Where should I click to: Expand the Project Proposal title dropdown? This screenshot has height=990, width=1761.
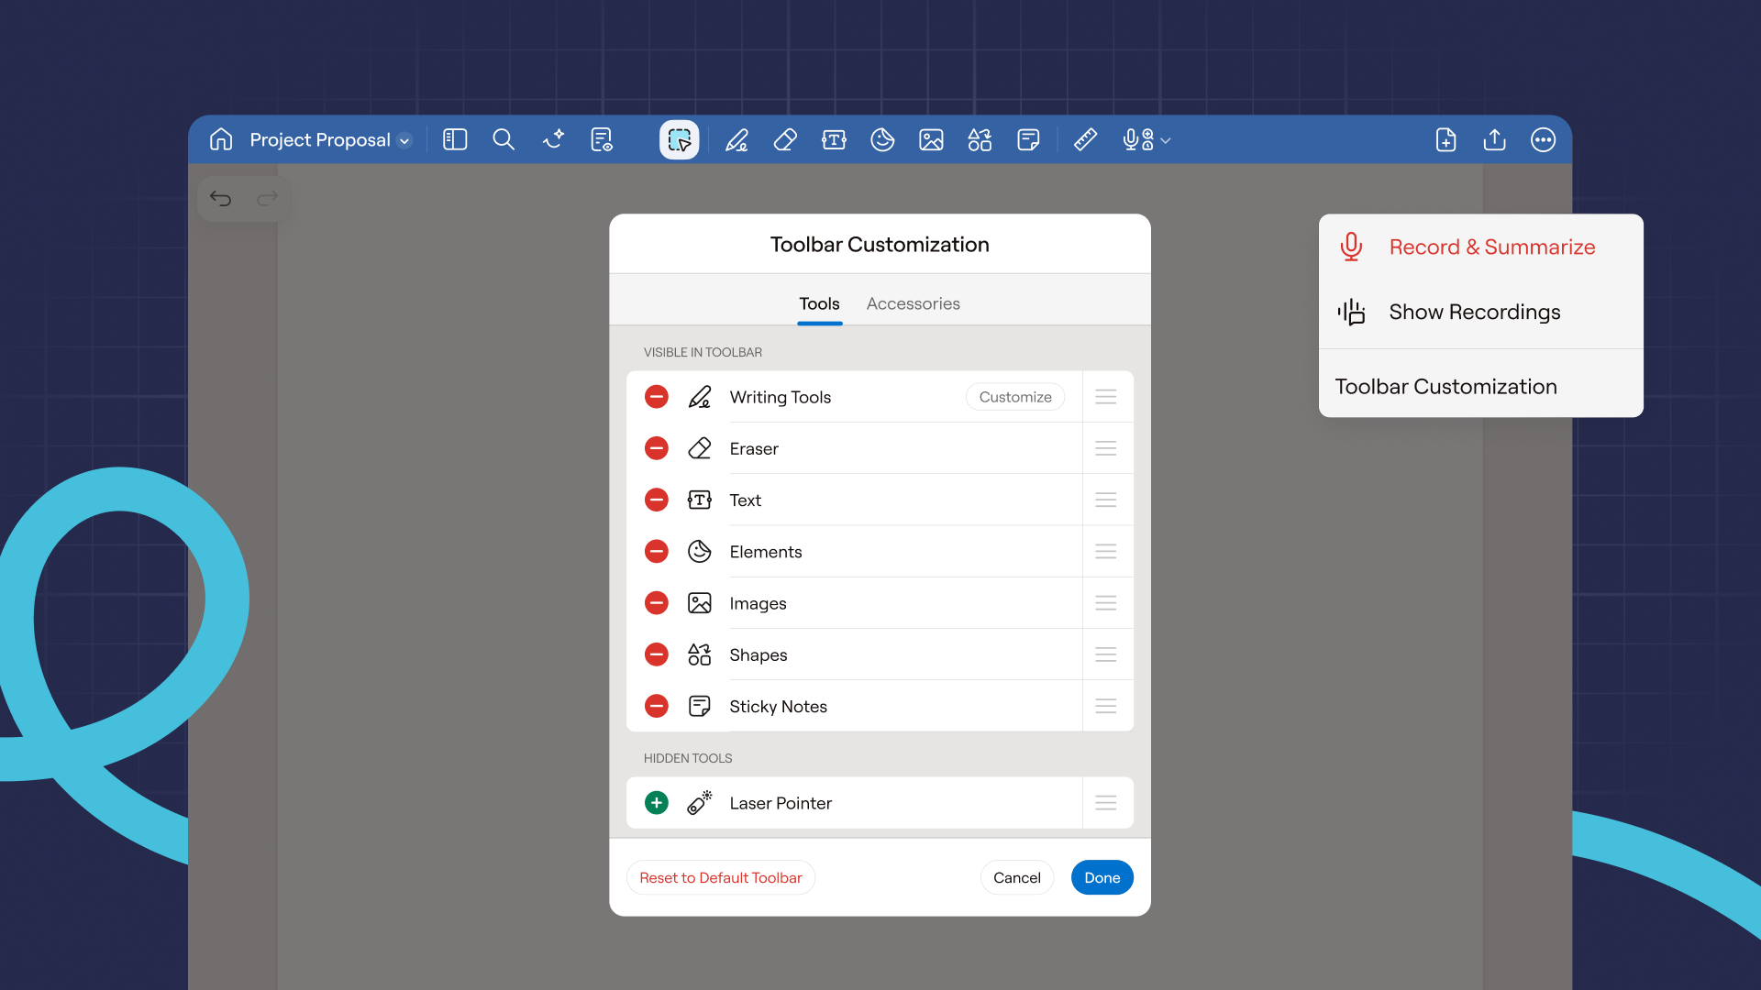tap(404, 141)
